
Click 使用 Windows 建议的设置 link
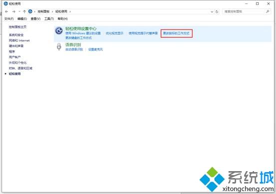click(83, 33)
